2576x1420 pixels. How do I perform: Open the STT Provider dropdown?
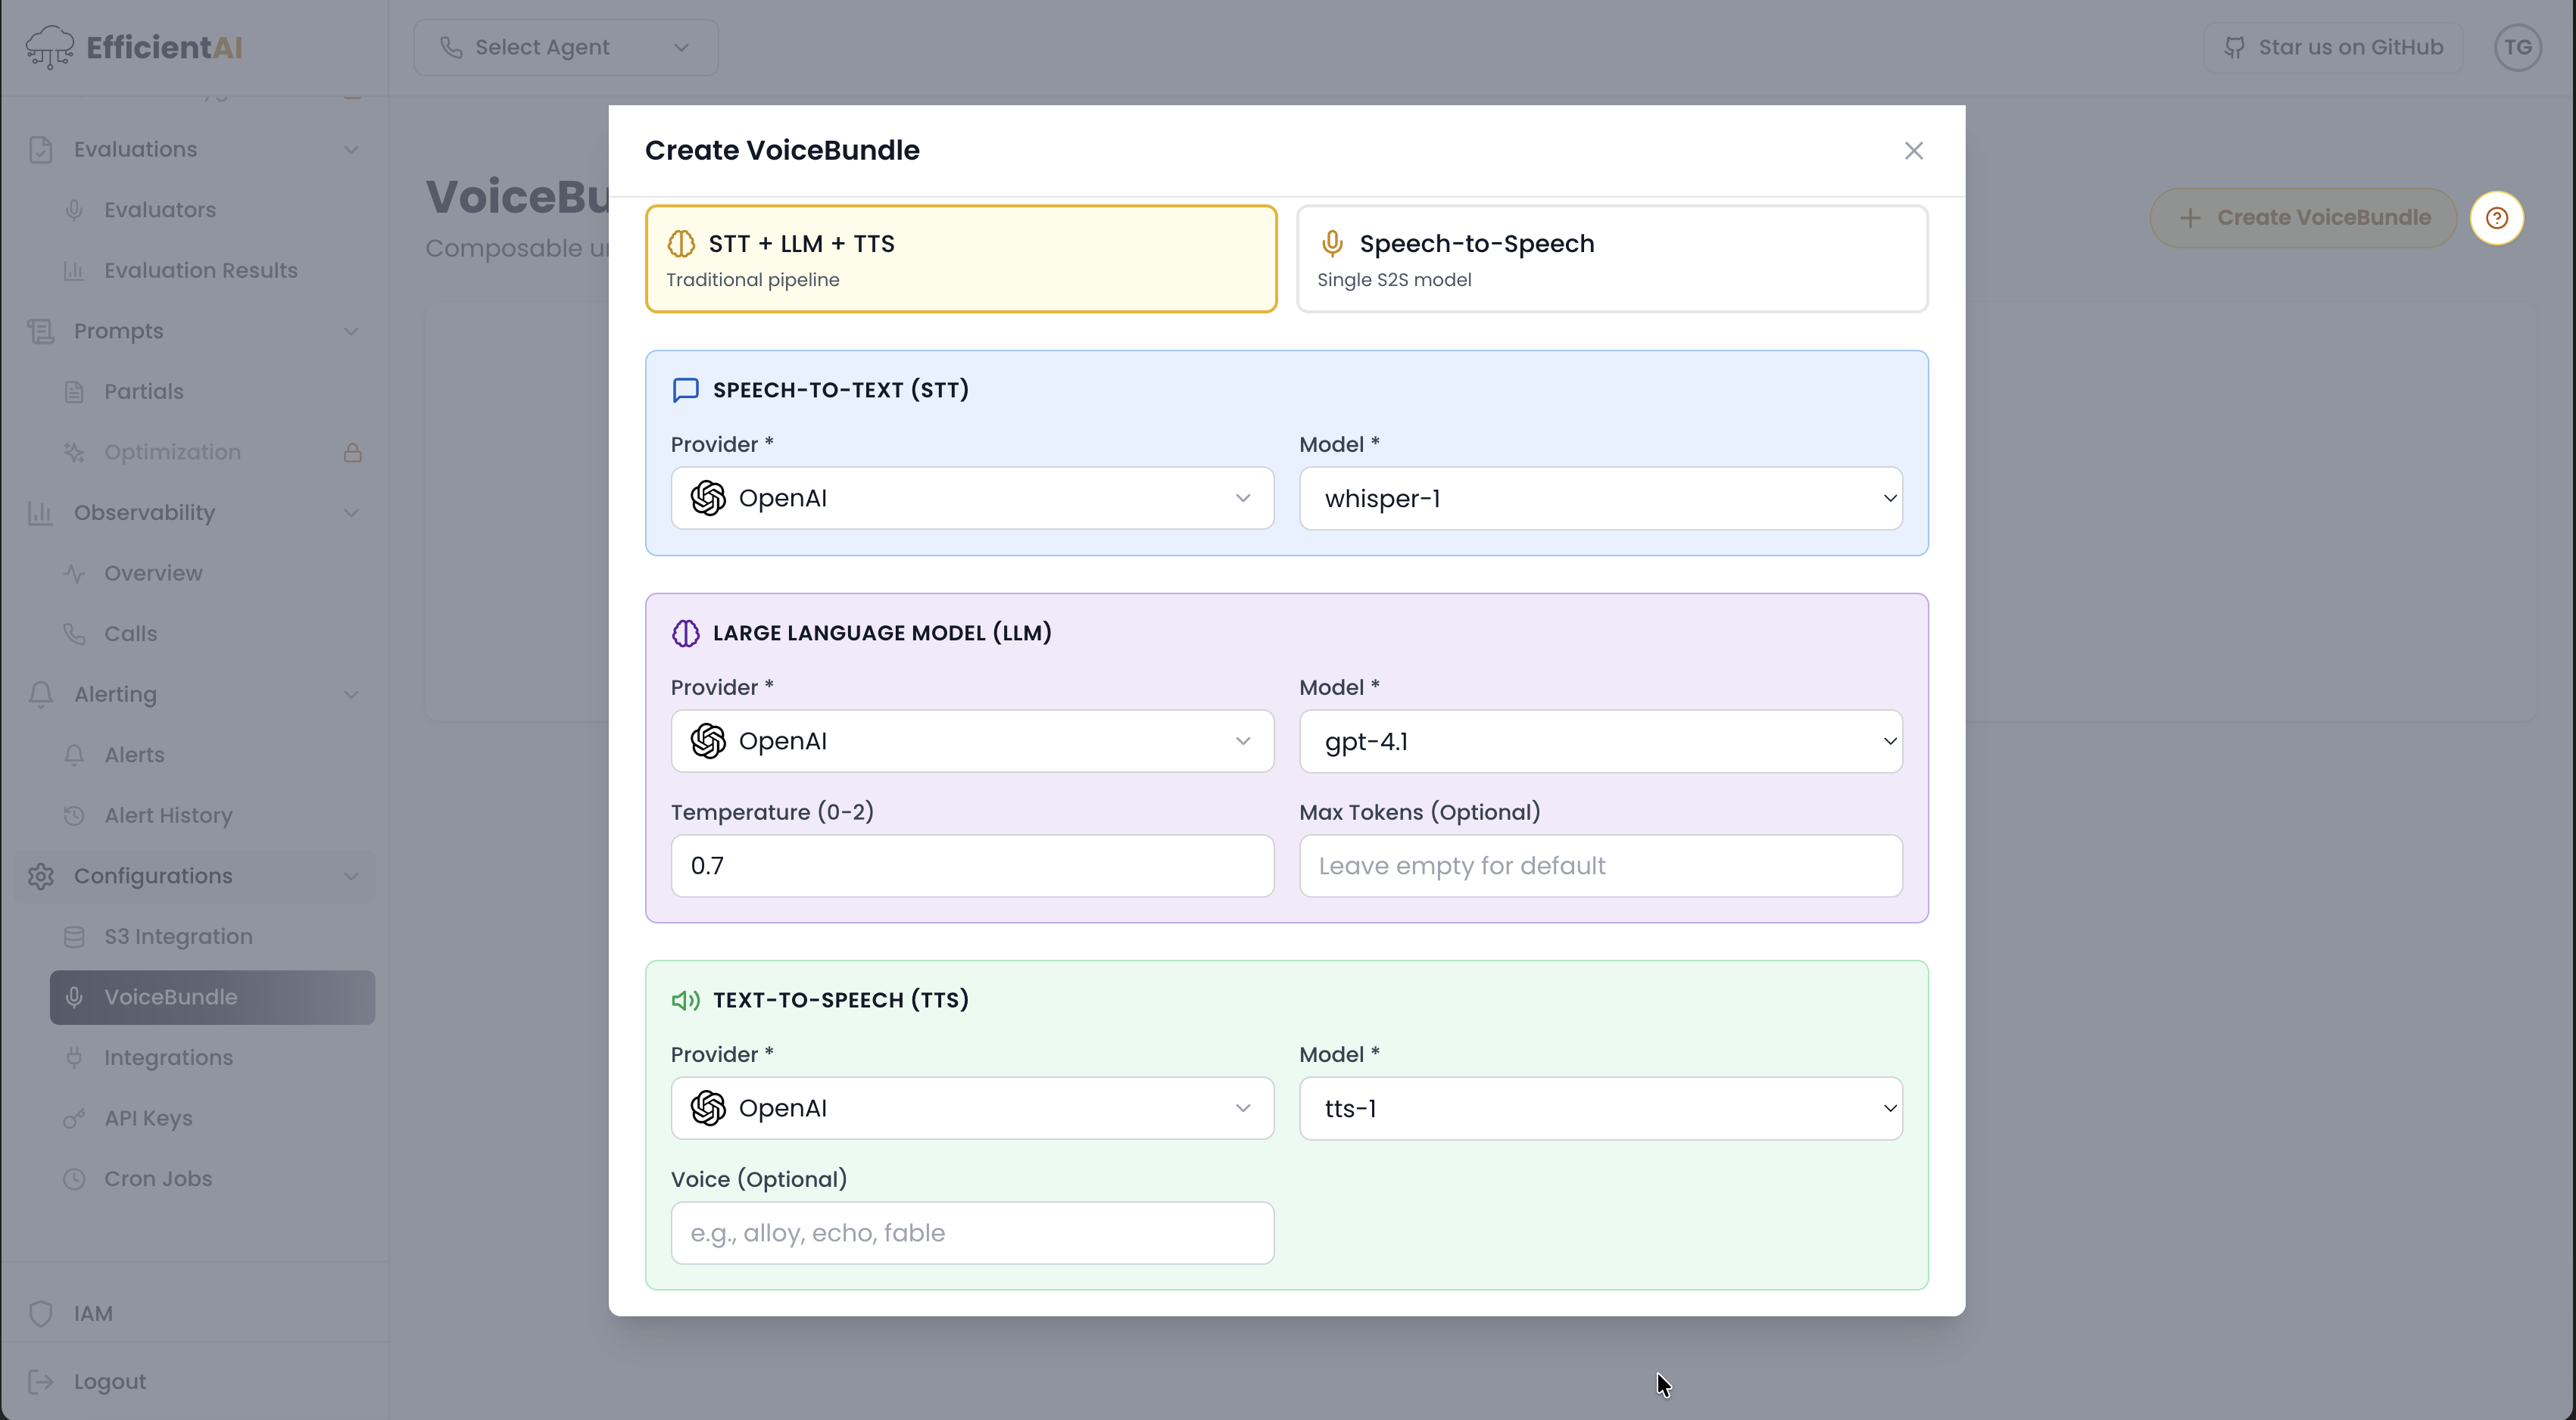pos(972,497)
